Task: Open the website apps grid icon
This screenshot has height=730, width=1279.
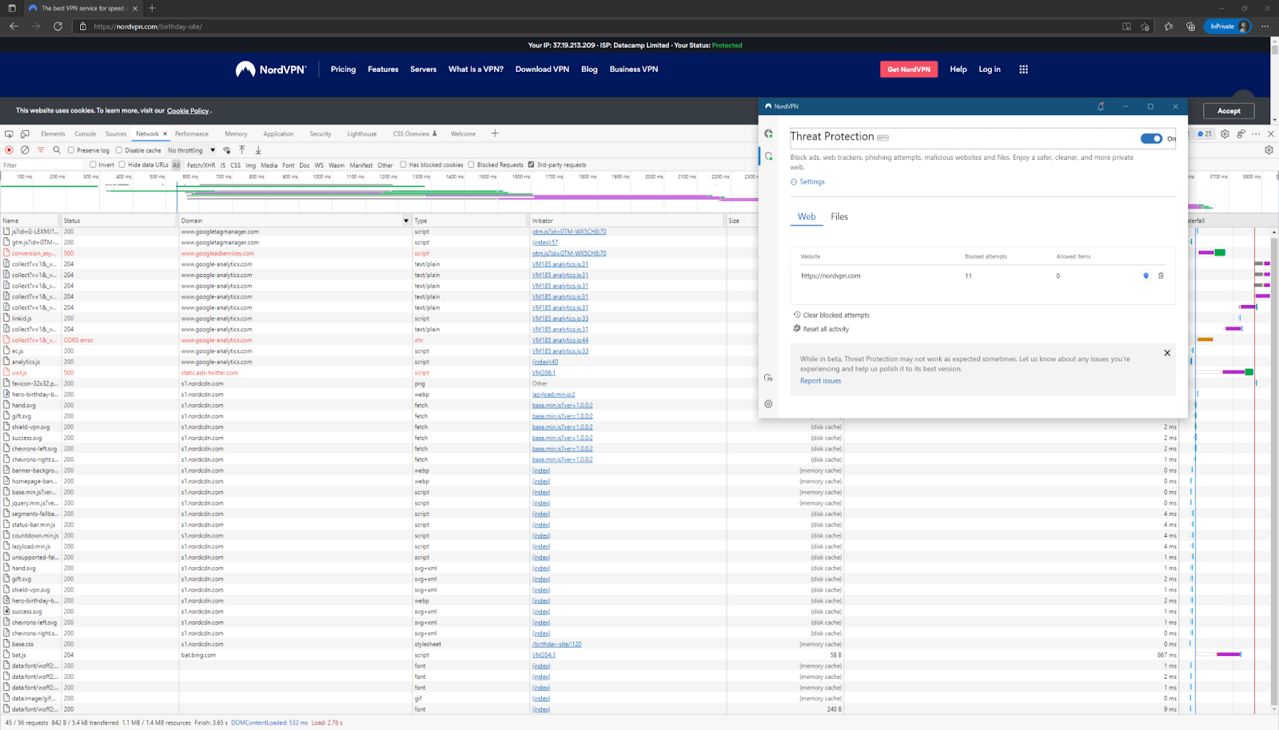Action: 1023,69
